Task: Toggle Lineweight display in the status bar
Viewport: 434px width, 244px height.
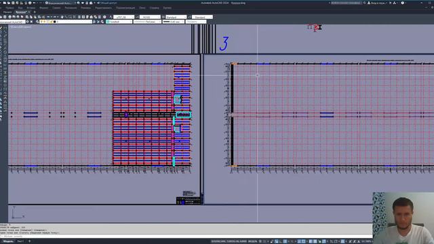Action: pyautogui.click(x=311, y=241)
